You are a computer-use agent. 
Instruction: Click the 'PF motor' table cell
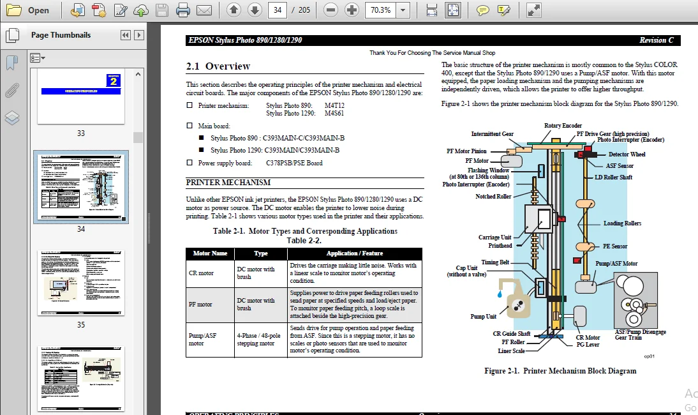[210, 305]
